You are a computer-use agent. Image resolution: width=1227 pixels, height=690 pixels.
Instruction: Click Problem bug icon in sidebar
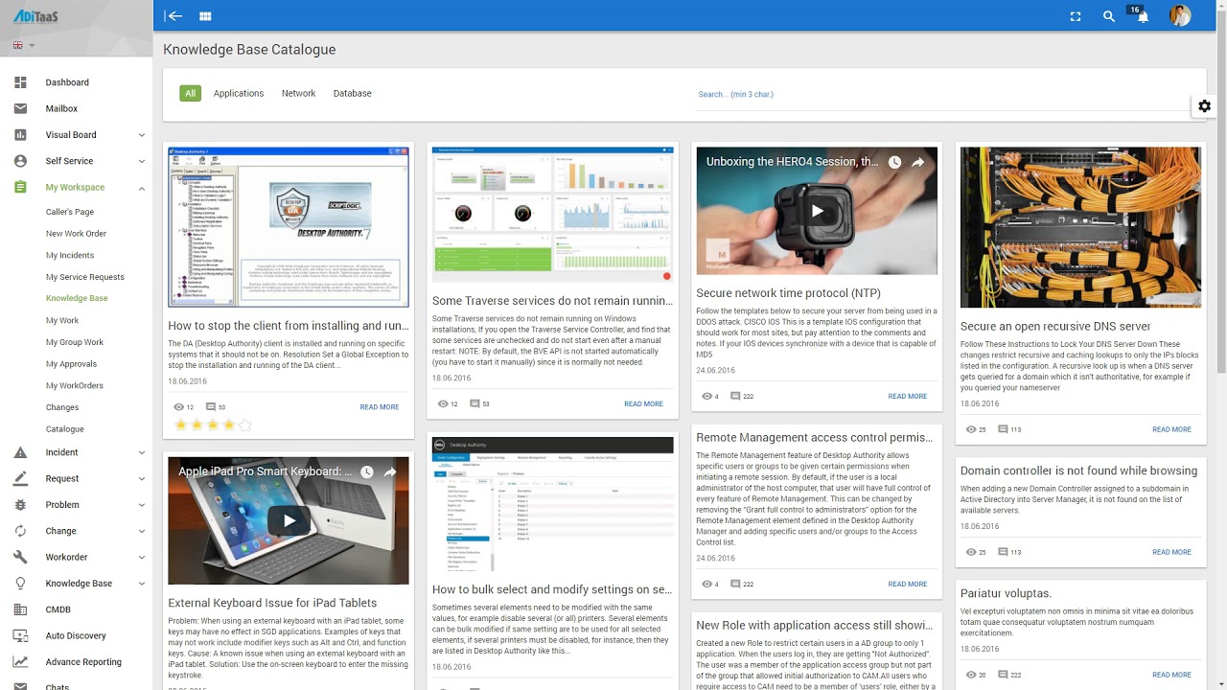[20, 505]
